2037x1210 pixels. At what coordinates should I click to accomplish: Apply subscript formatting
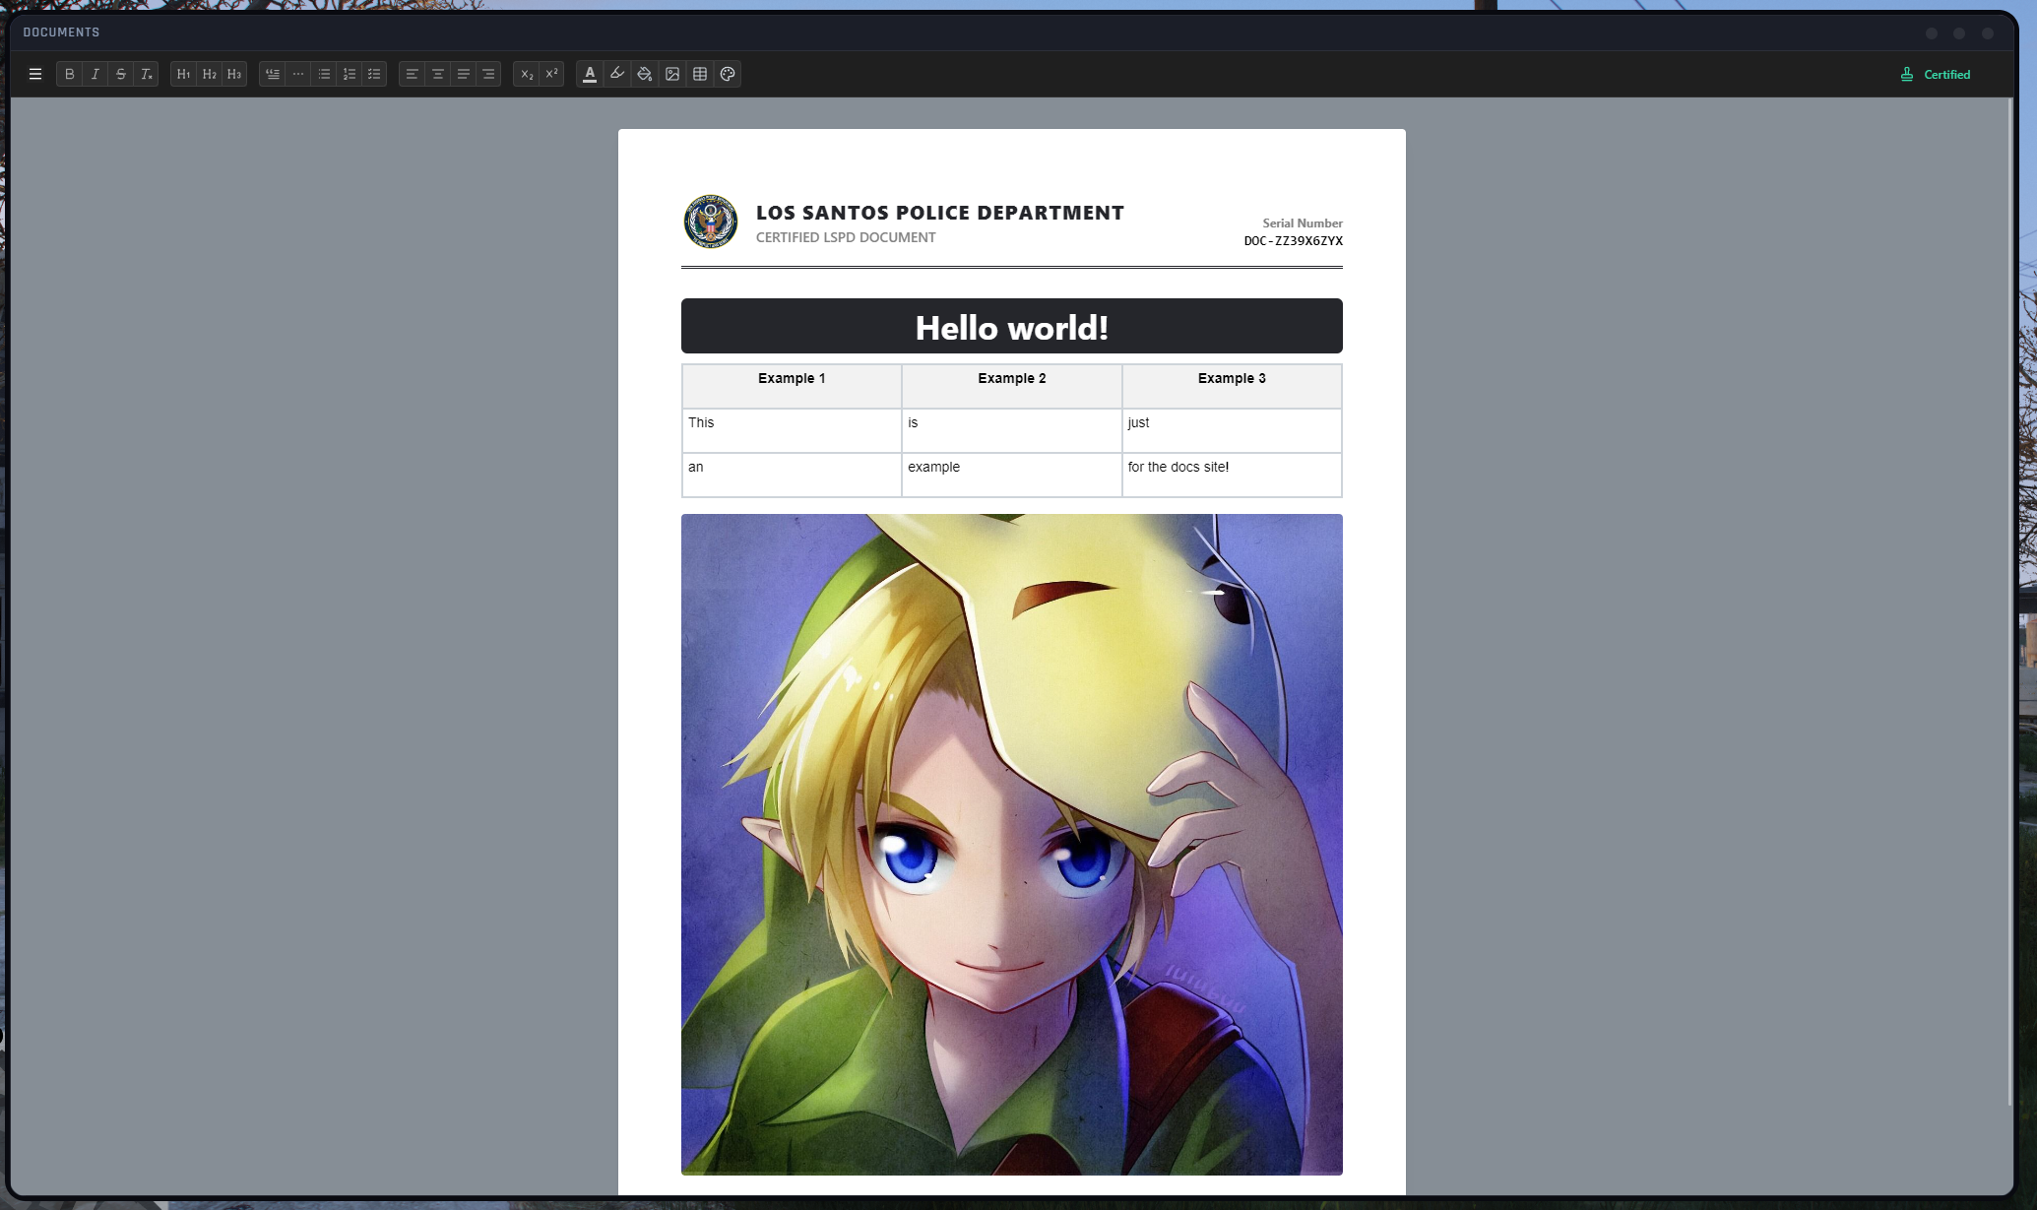tap(527, 74)
